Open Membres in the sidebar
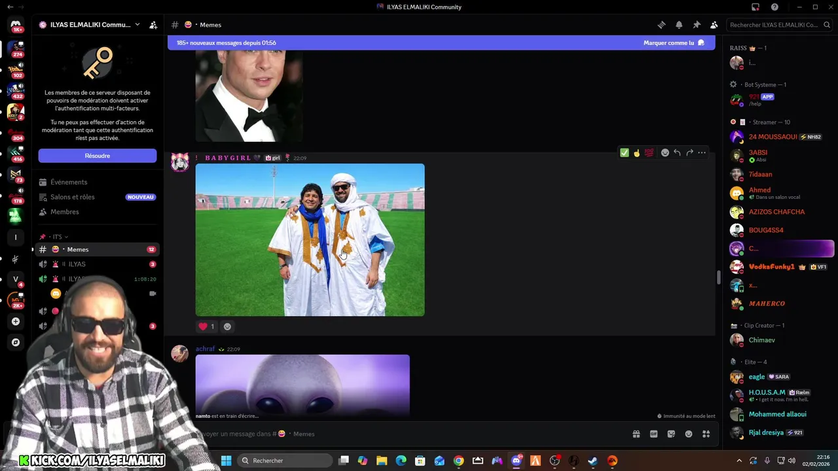The image size is (838, 471). 98,212
